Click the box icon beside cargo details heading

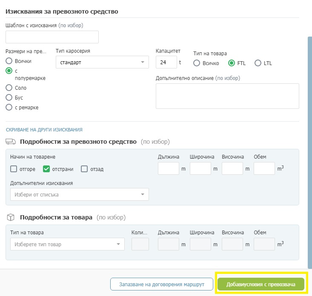click(11, 217)
